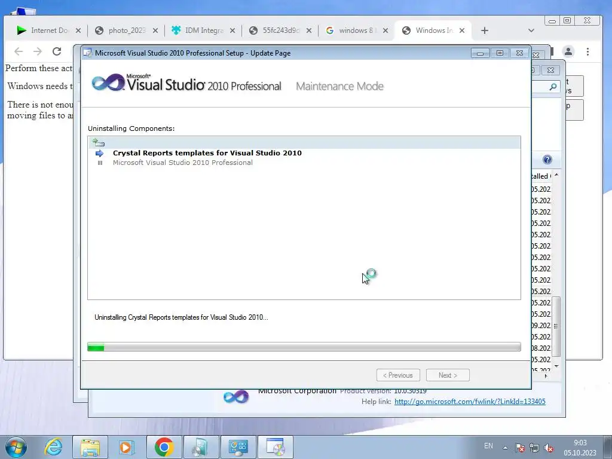Open the clock showing 9:03
The image size is (612, 459).
coord(580,448)
